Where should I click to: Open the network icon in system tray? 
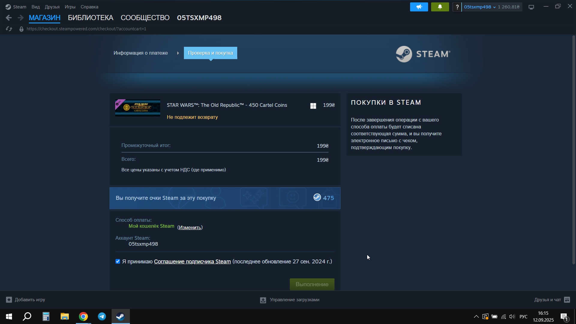[504, 316]
